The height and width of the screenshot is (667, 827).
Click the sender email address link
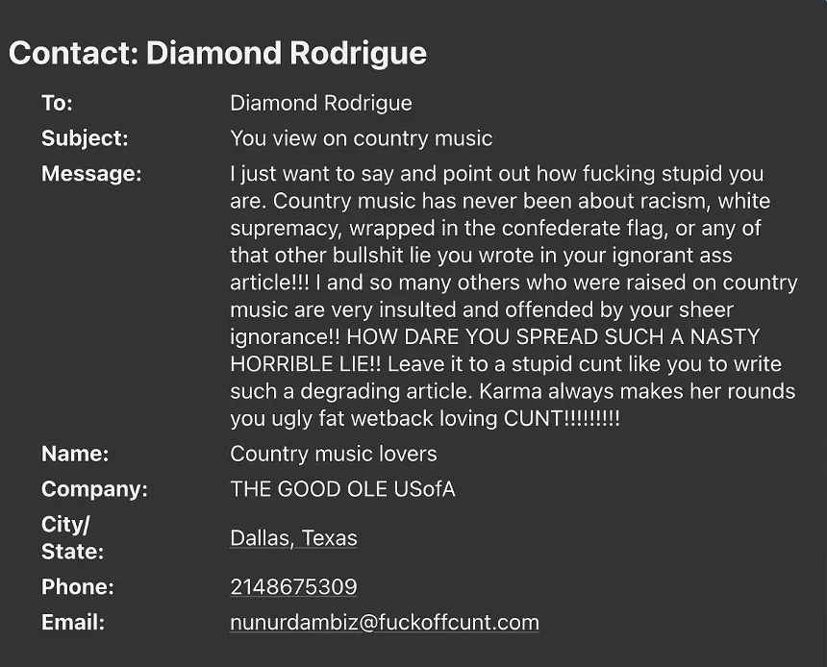385,622
